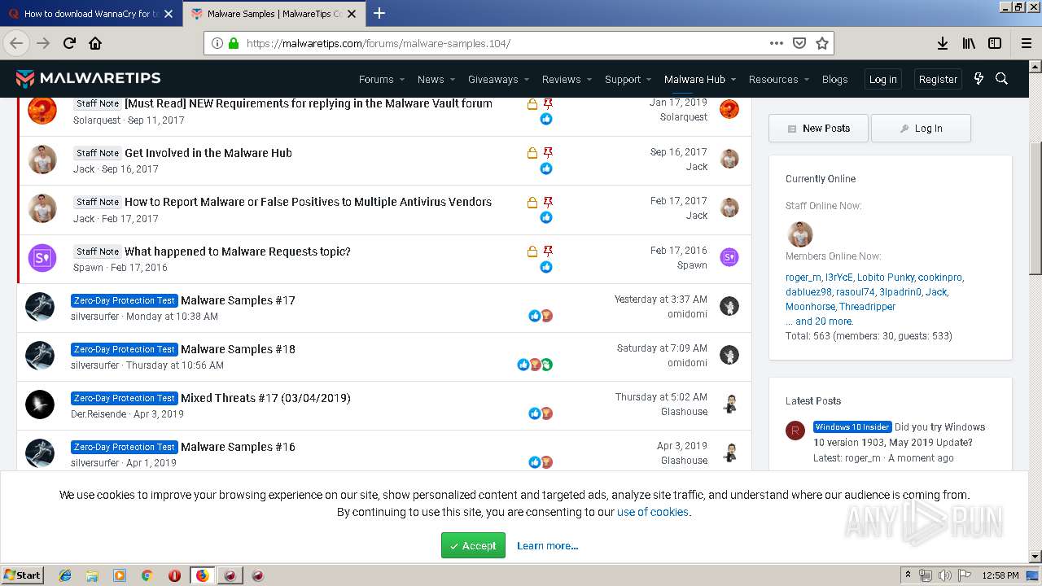The image size is (1042, 586).
Task: Click the New Posts button in the sidebar
Action: (818, 128)
